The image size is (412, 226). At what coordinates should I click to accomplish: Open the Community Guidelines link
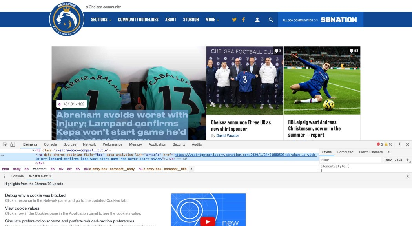pos(138,20)
